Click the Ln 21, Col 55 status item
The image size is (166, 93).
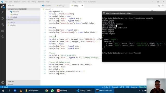(106, 87)
